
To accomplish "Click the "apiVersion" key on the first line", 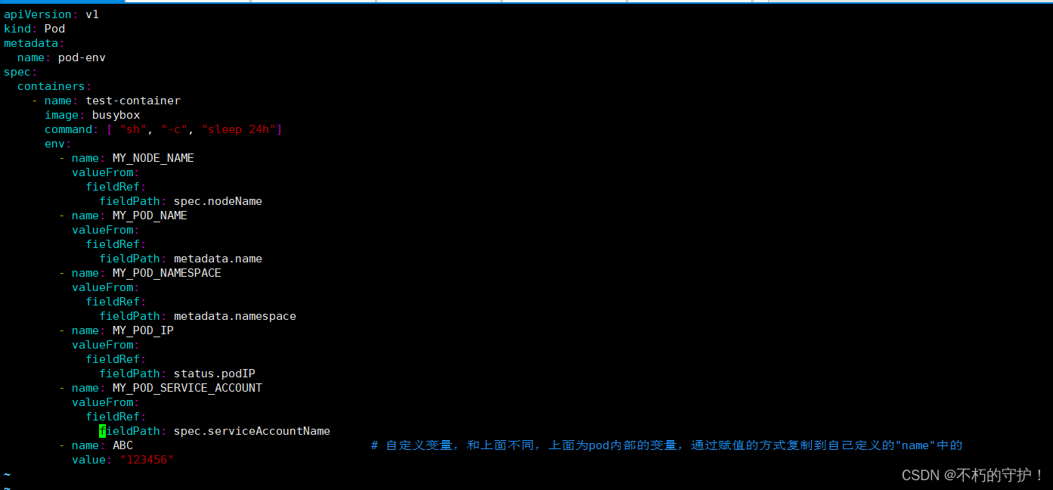I will click(38, 14).
